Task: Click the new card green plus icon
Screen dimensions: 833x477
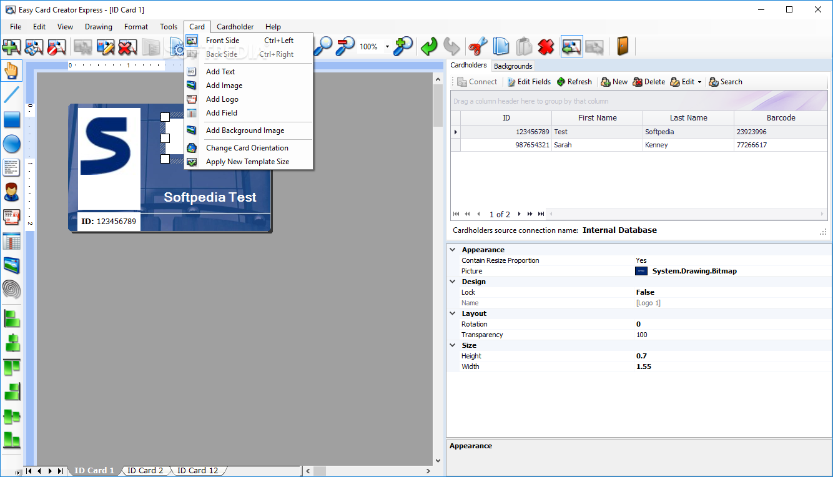Action: (x=11, y=46)
